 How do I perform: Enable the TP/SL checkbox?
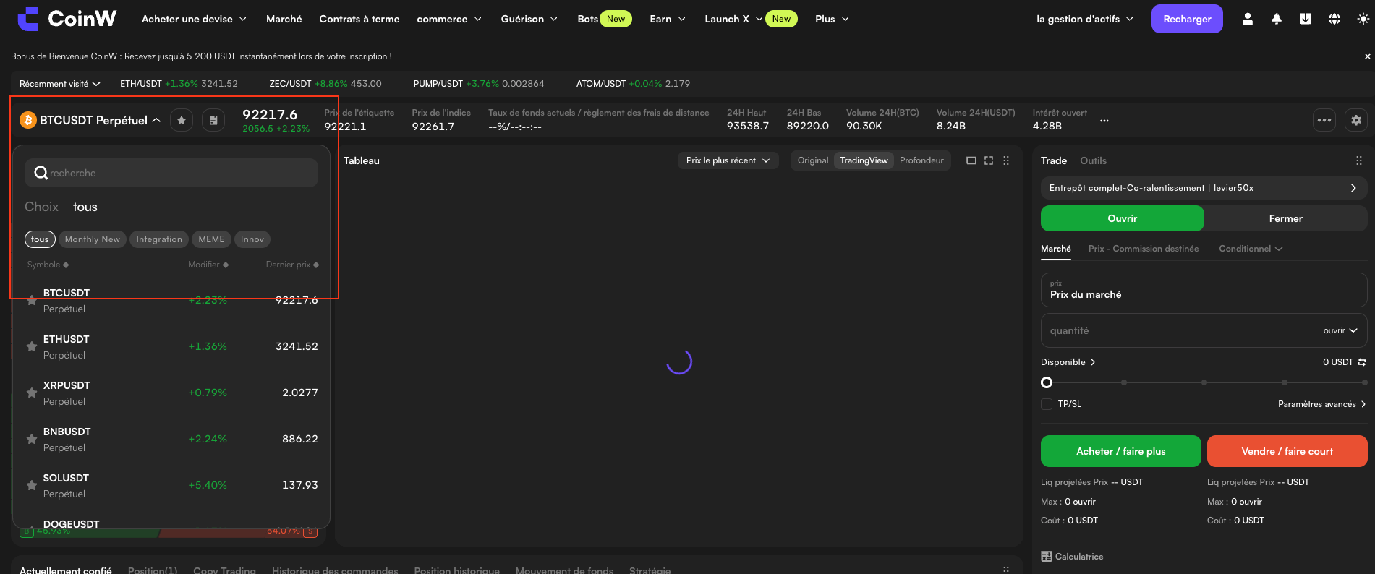click(1047, 404)
